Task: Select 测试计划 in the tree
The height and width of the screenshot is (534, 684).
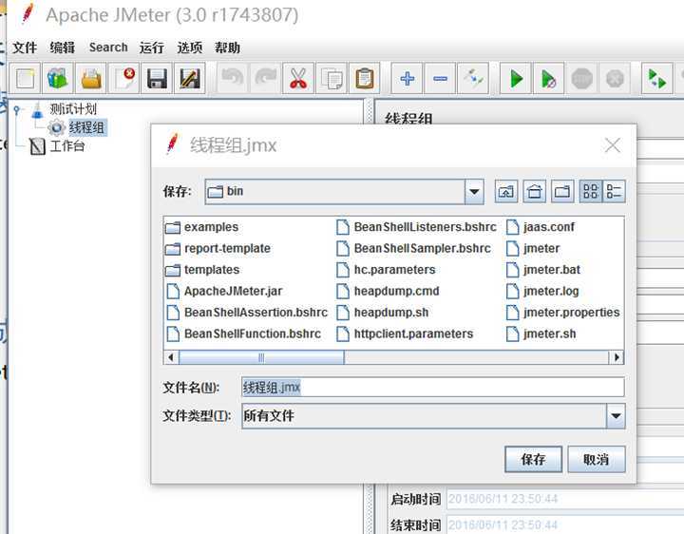Action: point(73,108)
